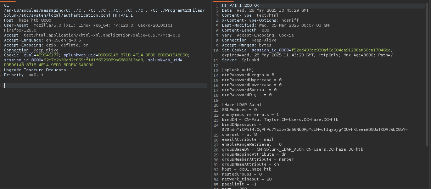This screenshot has width=431, height=189.
Task: Click groupBaseDN = CN=Splunk_LDAP_Auth line
Action: pyautogui.click(x=292, y=150)
